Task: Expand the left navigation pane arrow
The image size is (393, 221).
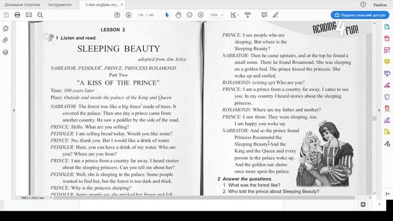Action: click(x=14, y=110)
